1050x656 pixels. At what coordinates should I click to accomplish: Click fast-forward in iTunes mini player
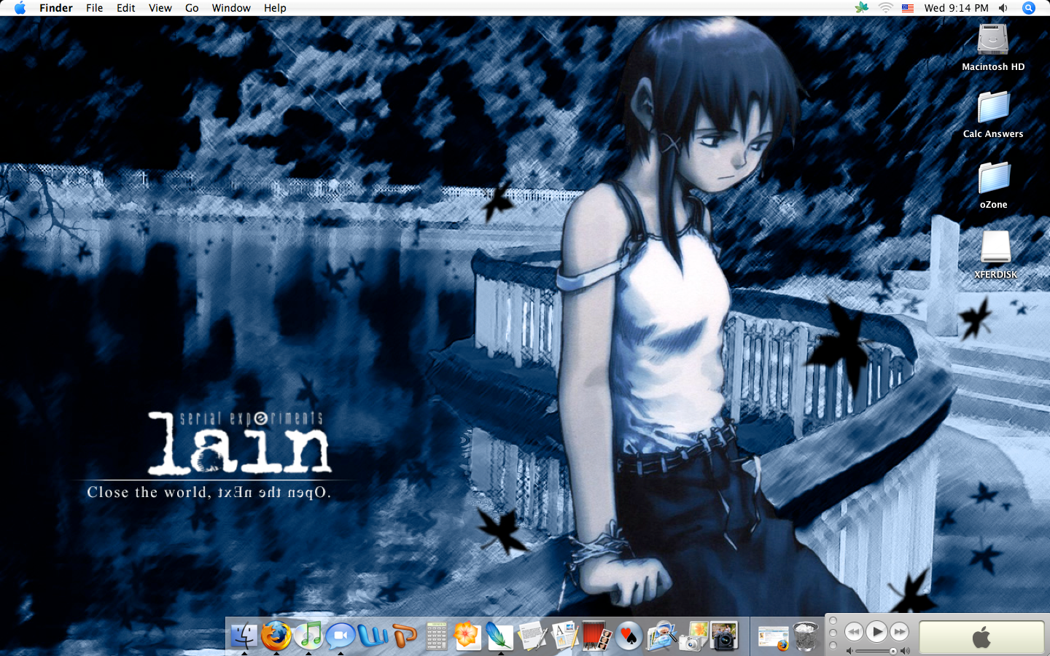[x=900, y=632]
